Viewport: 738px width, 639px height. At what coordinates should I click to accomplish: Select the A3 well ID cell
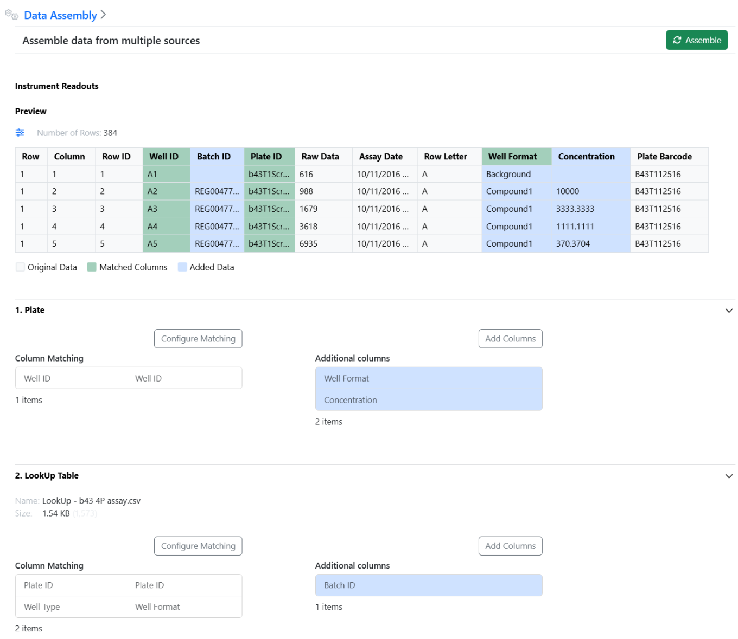click(166, 209)
